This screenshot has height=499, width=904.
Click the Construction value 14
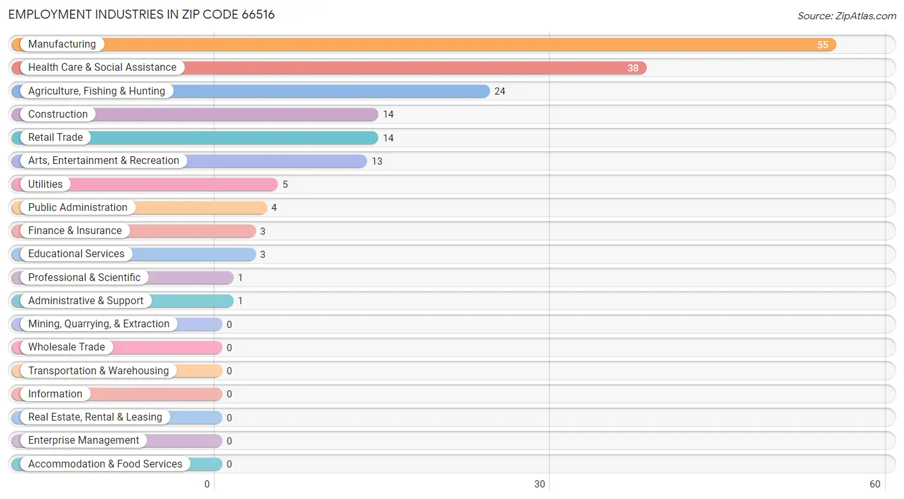pos(388,114)
